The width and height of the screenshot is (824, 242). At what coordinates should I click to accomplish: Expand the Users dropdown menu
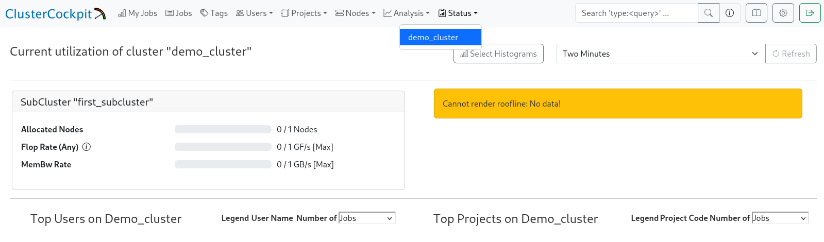tap(255, 13)
